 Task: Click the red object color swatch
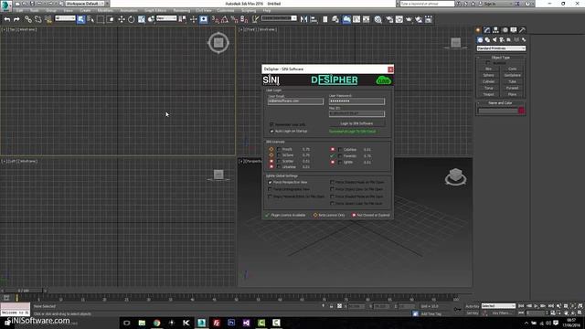click(x=522, y=111)
